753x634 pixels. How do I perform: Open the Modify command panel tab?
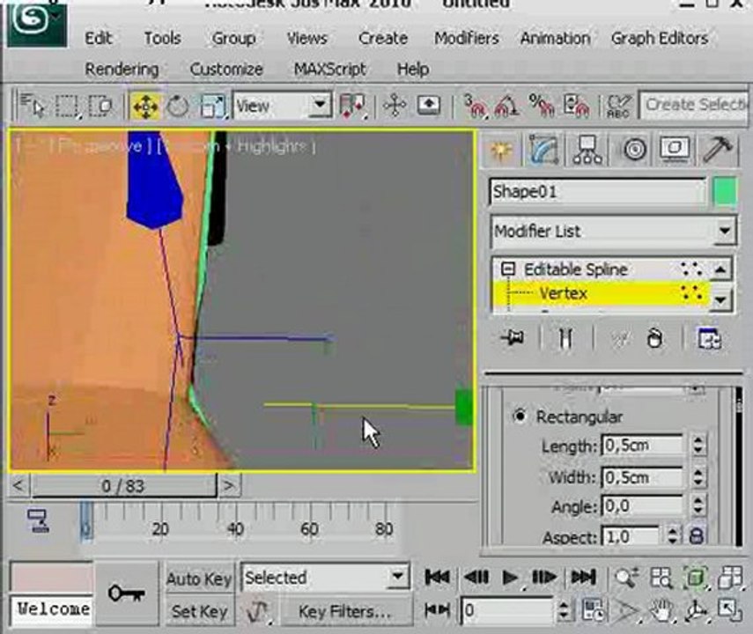coord(543,151)
